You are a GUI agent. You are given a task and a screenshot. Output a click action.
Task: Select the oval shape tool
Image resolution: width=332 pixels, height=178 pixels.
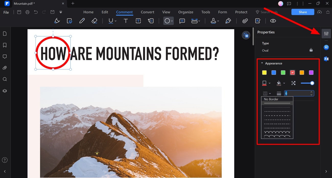pos(167,21)
